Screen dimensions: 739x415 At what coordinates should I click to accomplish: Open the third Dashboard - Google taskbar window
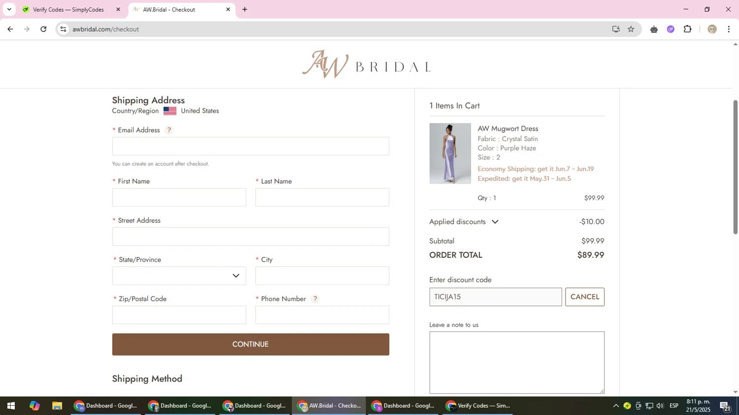click(254, 406)
